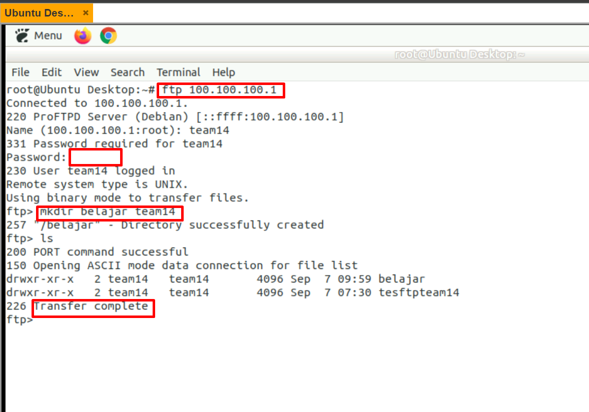
Task: Open the Edit menu
Action: pyautogui.click(x=52, y=72)
